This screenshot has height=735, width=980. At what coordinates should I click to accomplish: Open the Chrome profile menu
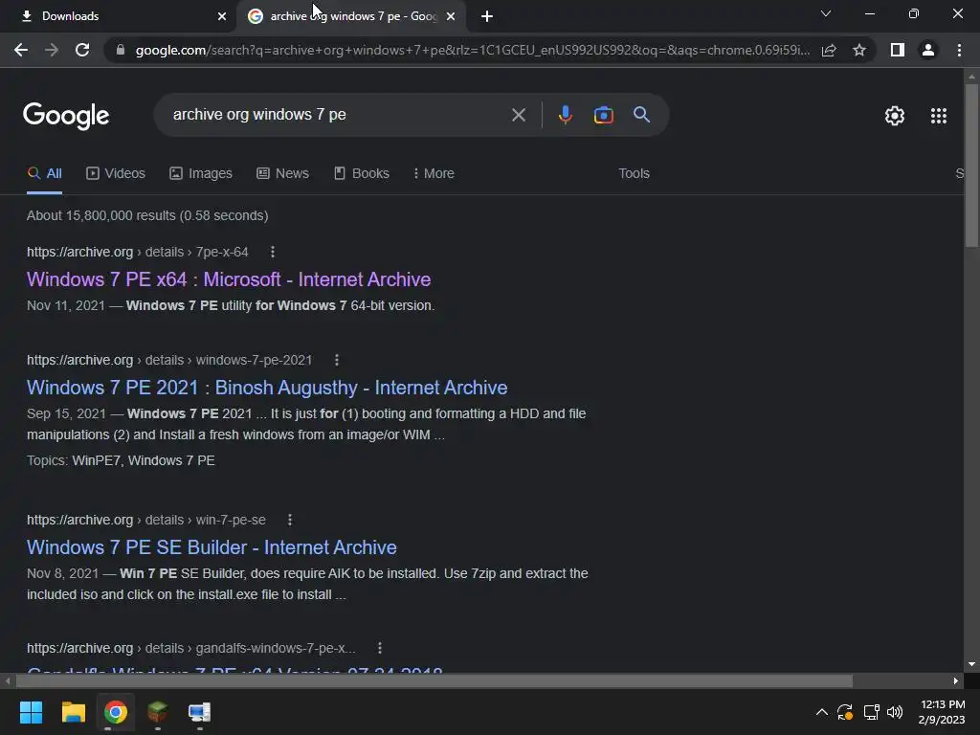tap(928, 50)
